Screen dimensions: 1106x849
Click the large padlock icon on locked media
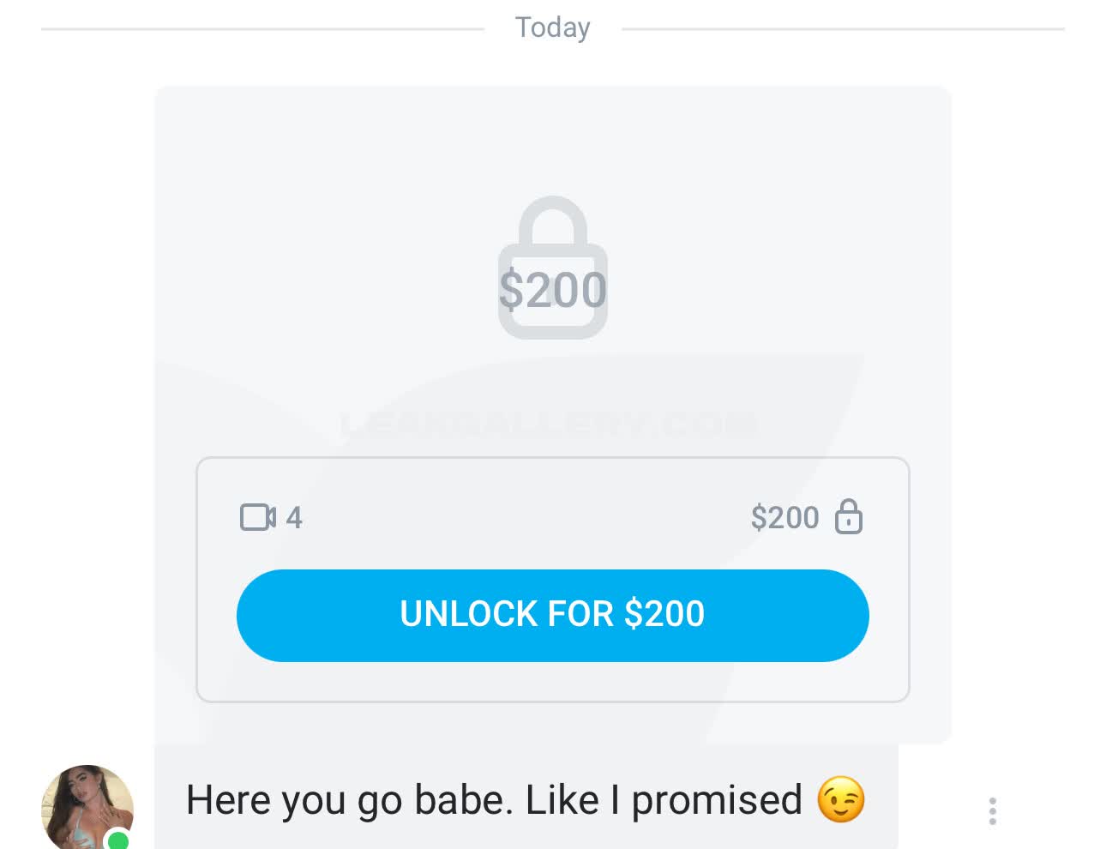pos(553,267)
